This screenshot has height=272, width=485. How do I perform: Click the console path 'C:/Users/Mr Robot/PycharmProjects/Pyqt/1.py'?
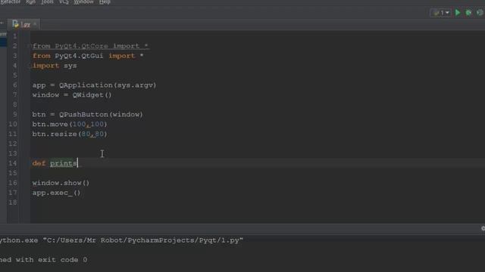(143, 240)
